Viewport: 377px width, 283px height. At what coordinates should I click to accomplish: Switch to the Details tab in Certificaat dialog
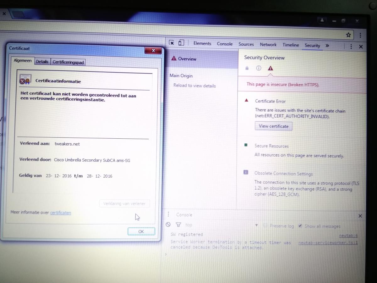pos(42,62)
